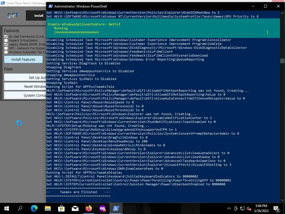The width and height of the screenshot is (285, 214).
Task: Click System Corruption Scan button
Action: point(25,95)
